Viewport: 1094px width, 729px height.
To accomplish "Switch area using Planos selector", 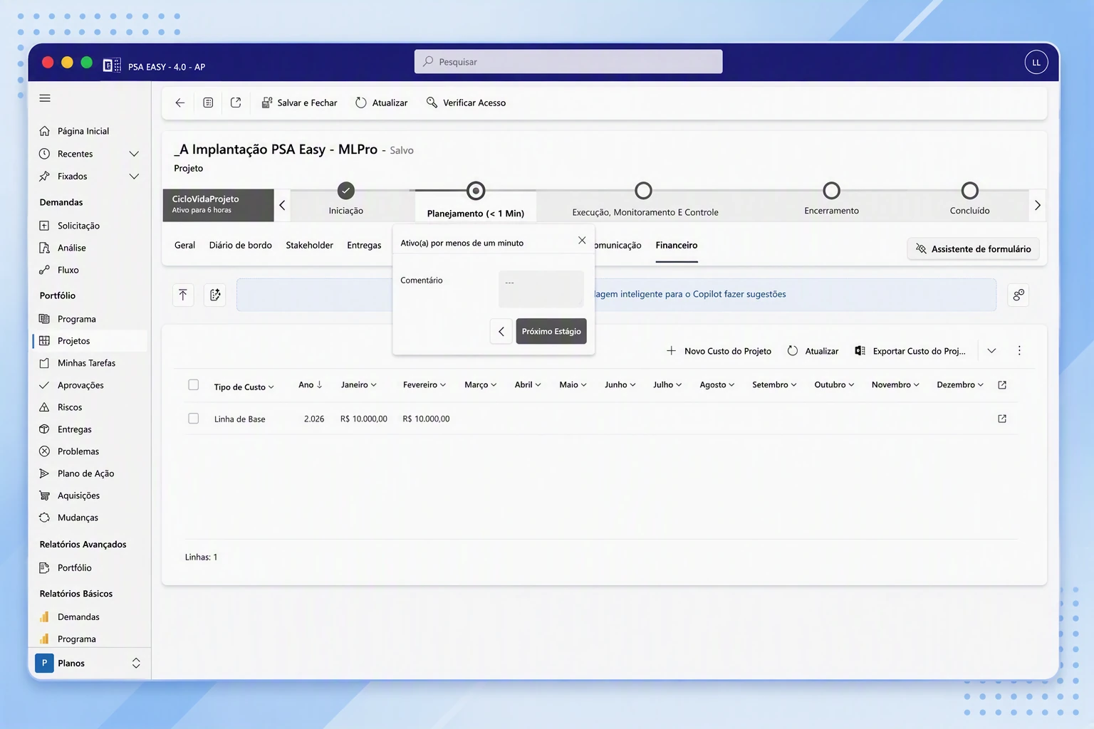I will [90, 663].
